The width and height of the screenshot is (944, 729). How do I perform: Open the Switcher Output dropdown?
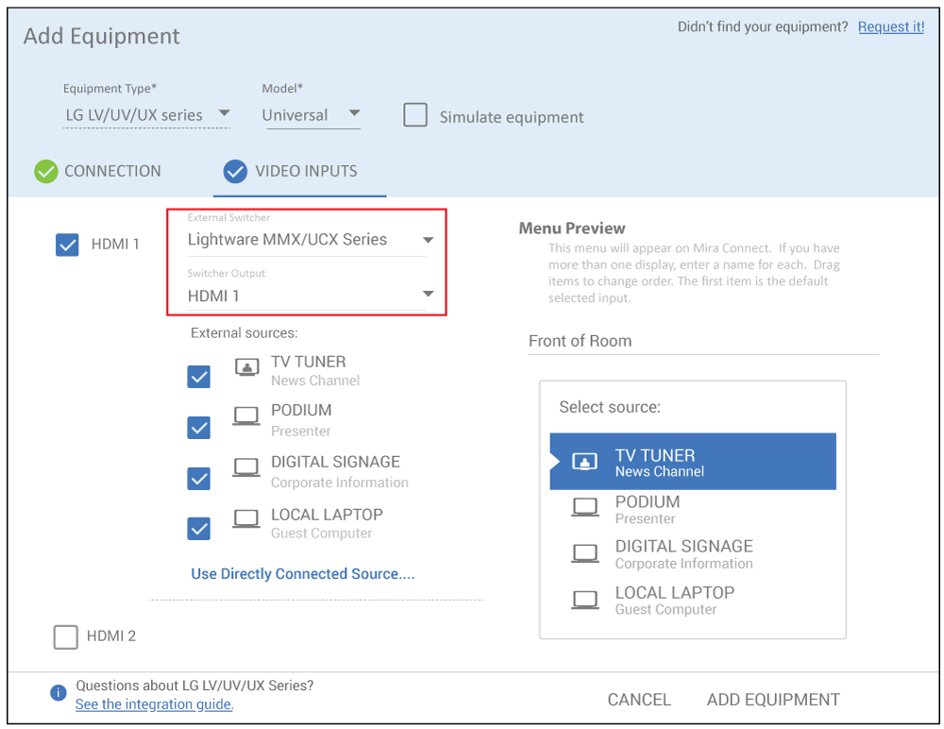click(310, 296)
